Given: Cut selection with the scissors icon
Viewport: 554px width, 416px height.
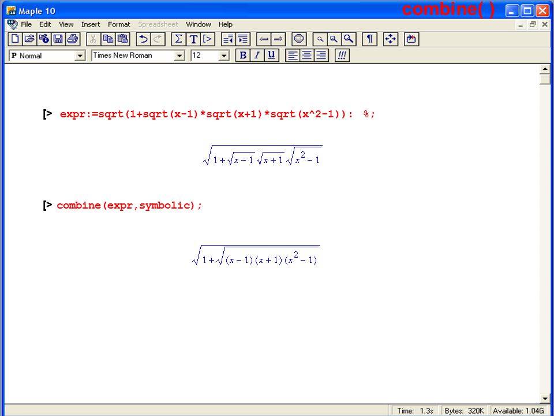Looking at the screenshot, I should click(93, 39).
